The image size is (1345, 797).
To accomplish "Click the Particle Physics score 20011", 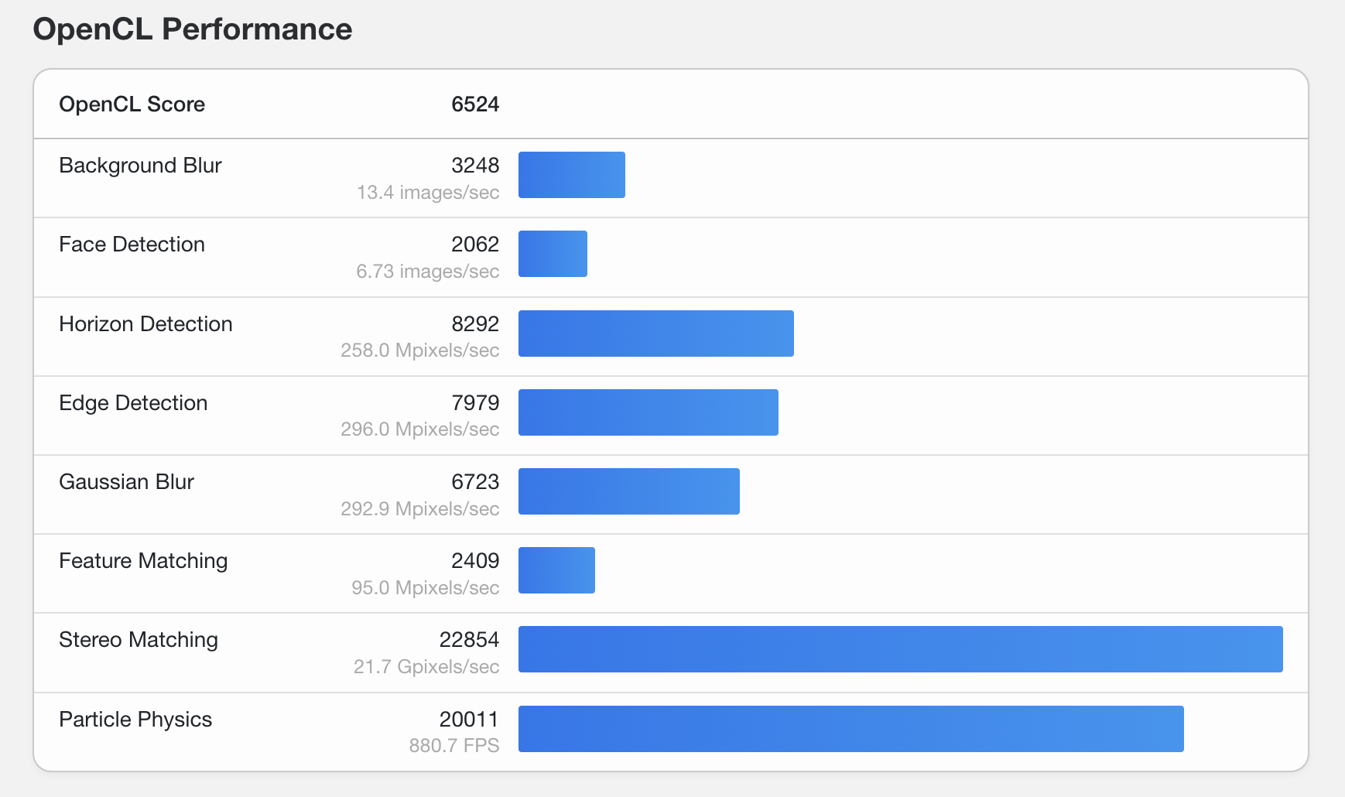I will coord(469,720).
